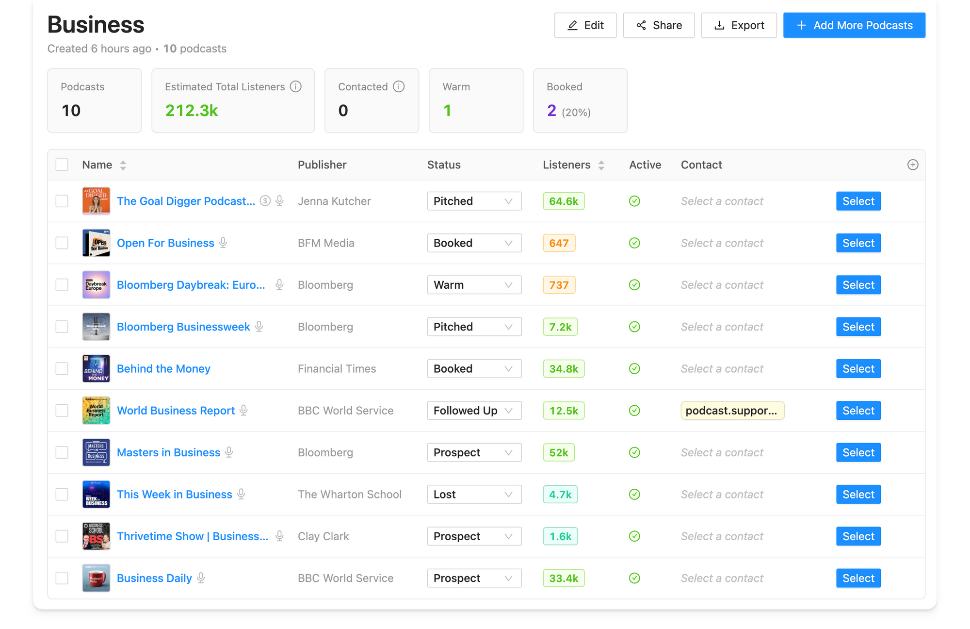The width and height of the screenshot is (970, 629).
Task: Click Add More Podcasts button
Action: tap(854, 25)
